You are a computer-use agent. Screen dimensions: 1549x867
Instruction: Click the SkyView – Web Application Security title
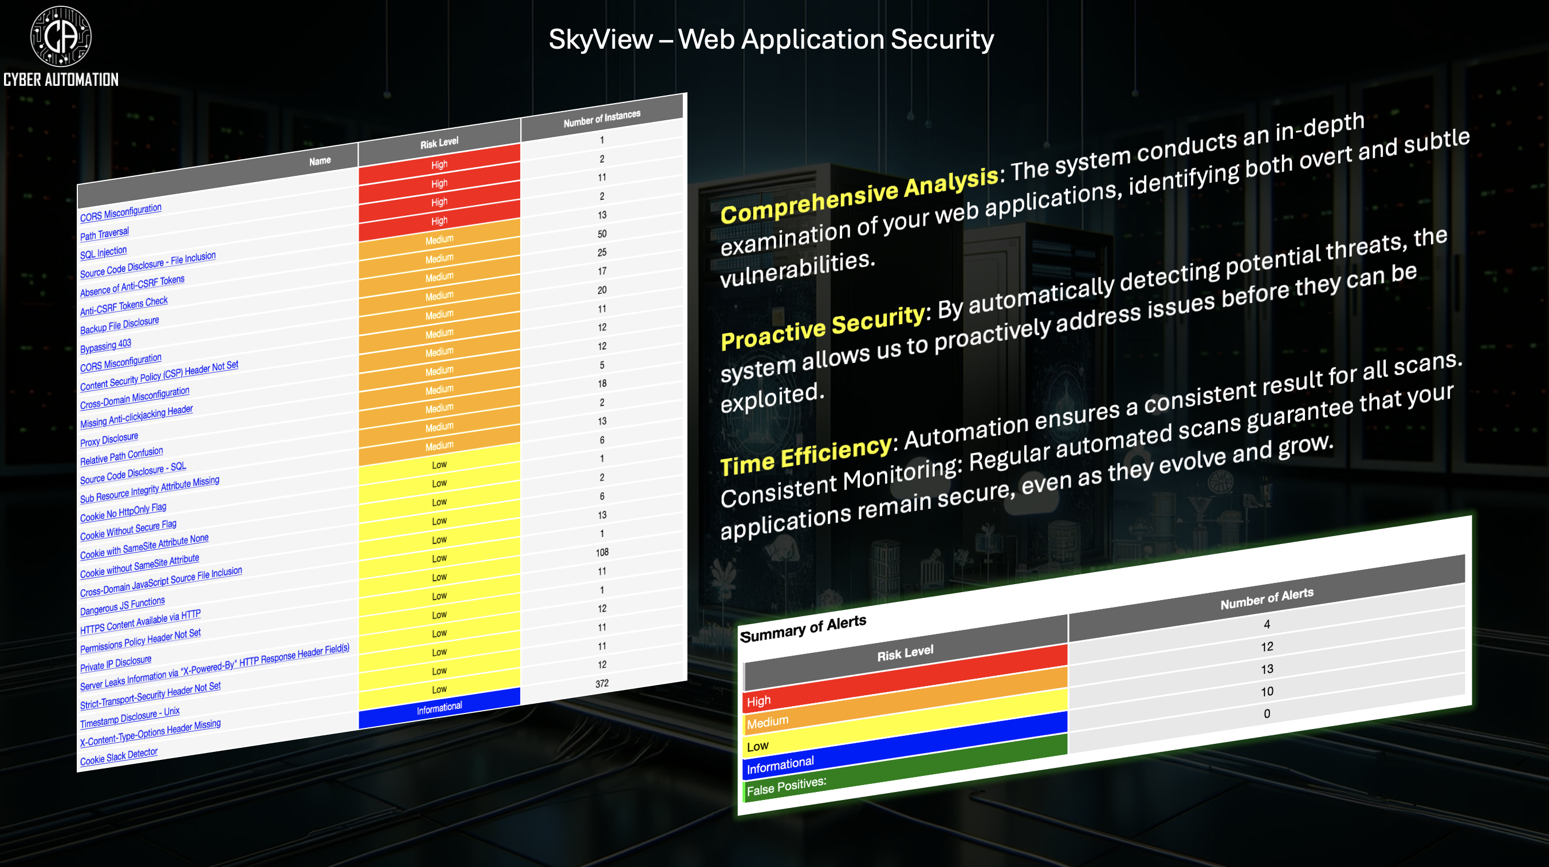771,39
